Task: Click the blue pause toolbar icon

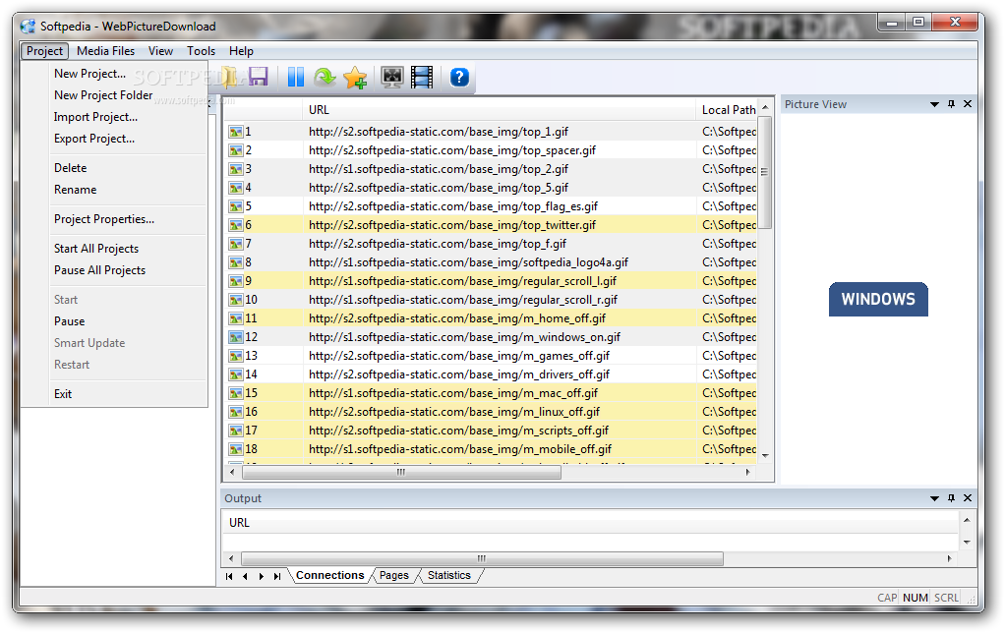Action: click(x=295, y=77)
